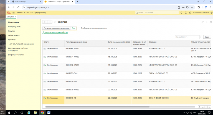This screenshot has width=213, height=115.
Task: Click the browser address bar
Action: 100,7
